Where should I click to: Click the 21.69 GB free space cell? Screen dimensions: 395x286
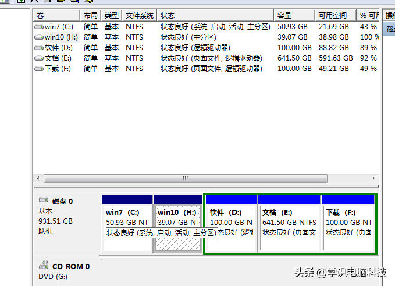334,26
